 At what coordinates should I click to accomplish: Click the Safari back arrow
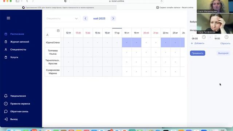[x=27, y=1]
